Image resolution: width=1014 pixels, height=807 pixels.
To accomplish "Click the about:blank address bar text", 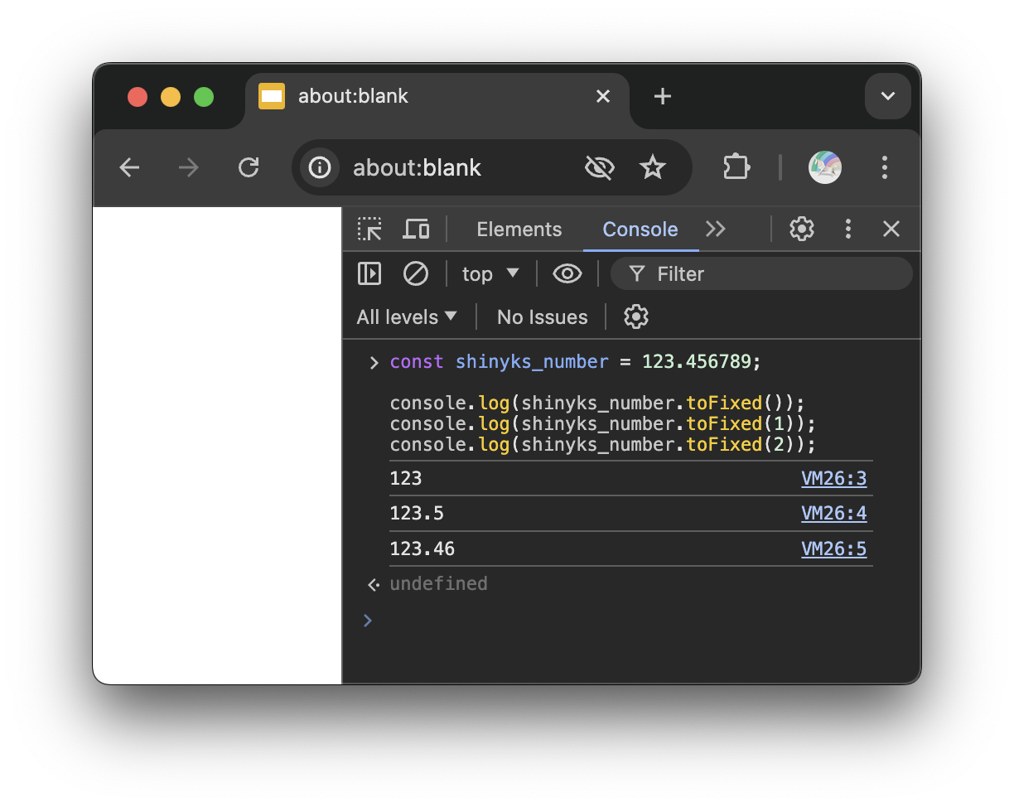I will click(417, 168).
